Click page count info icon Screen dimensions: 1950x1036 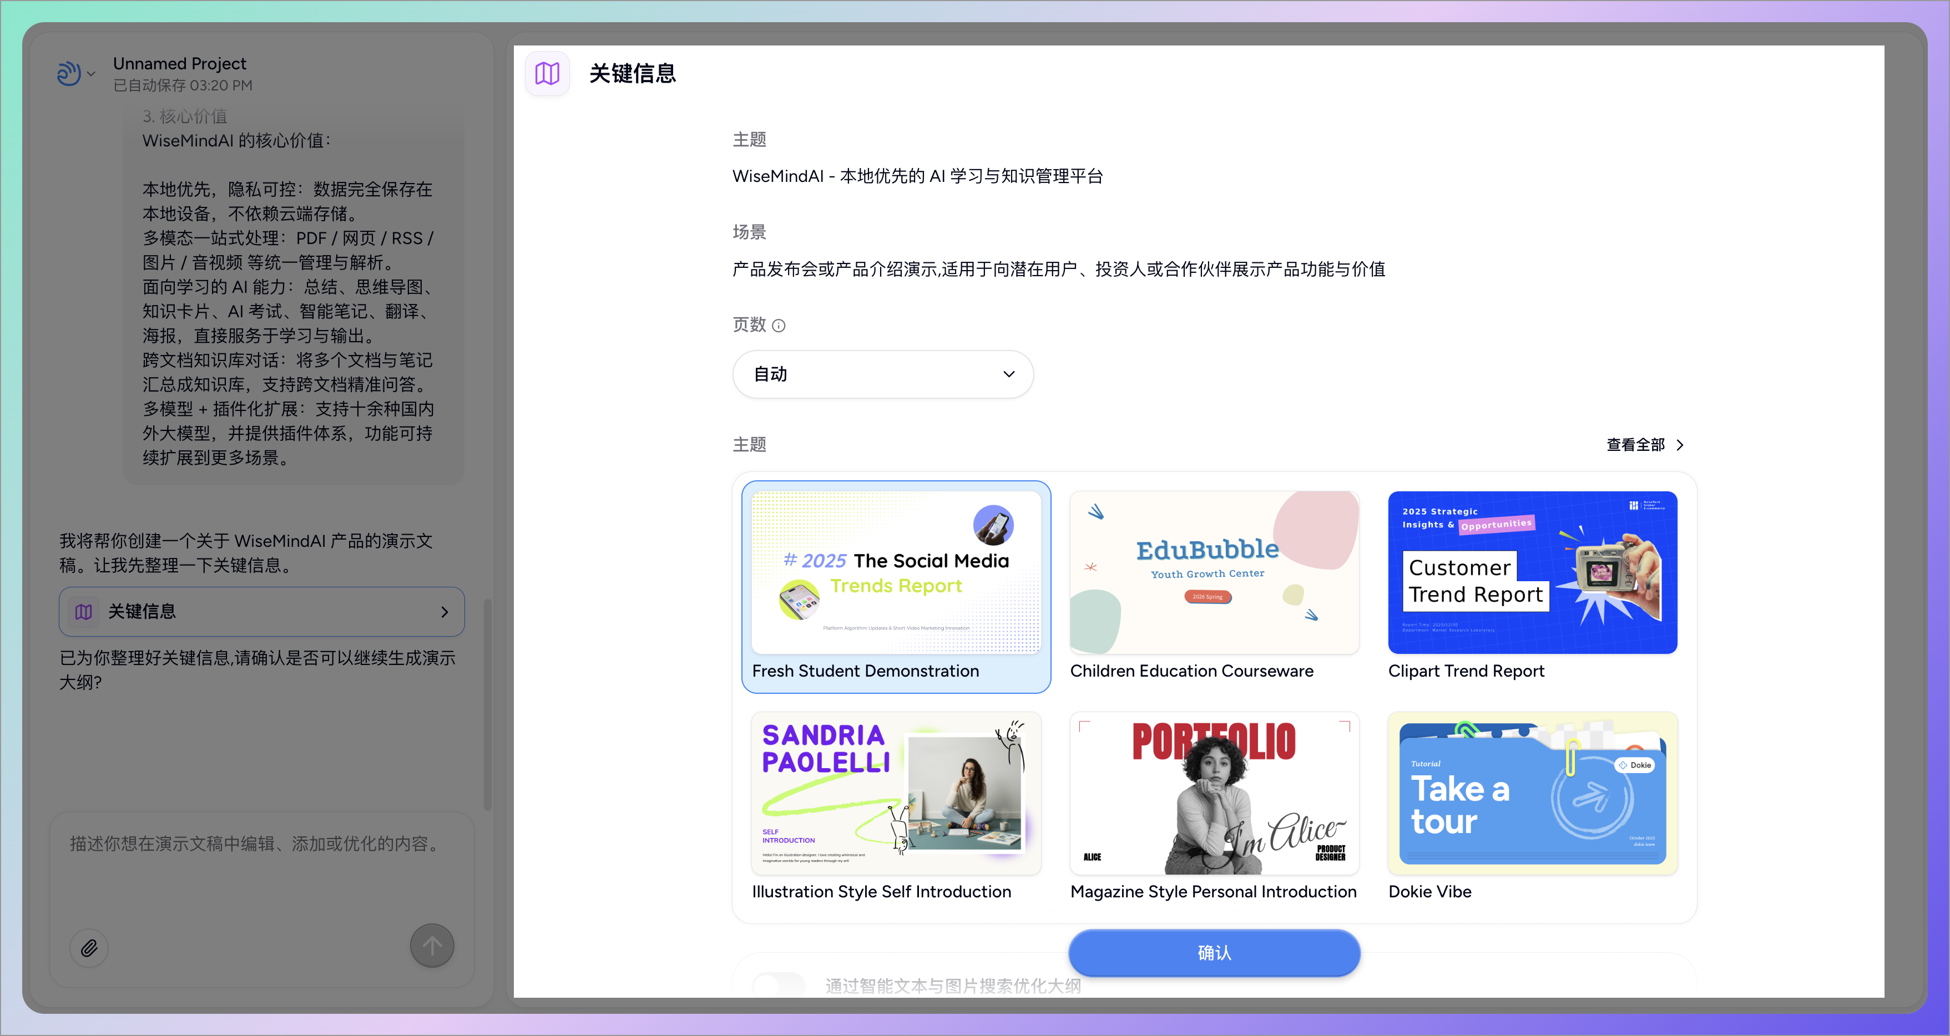(778, 326)
